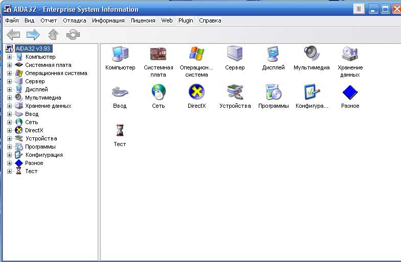The height and width of the screenshot is (262, 401).
Task: Open the Web menu
Action: pos(167,20)
